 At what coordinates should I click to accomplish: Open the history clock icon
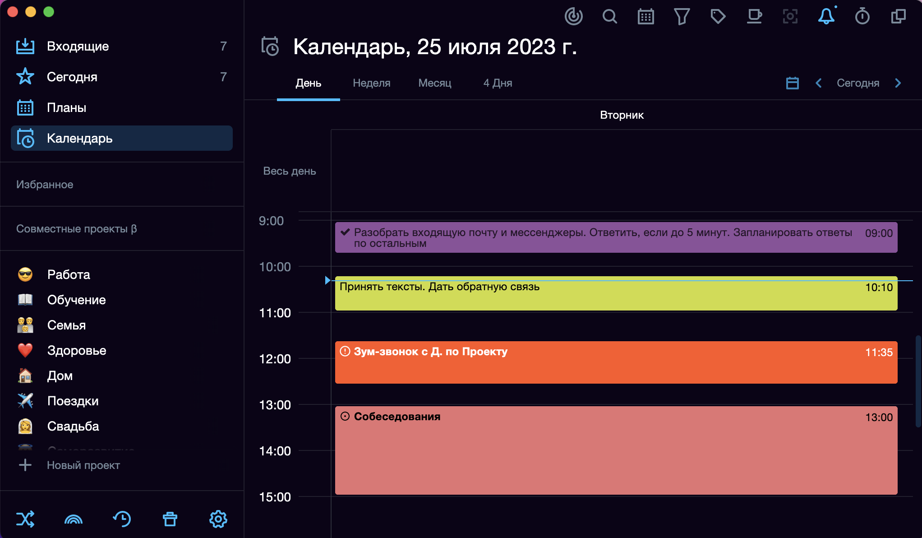pyautogui.click(x=122, y=519)
